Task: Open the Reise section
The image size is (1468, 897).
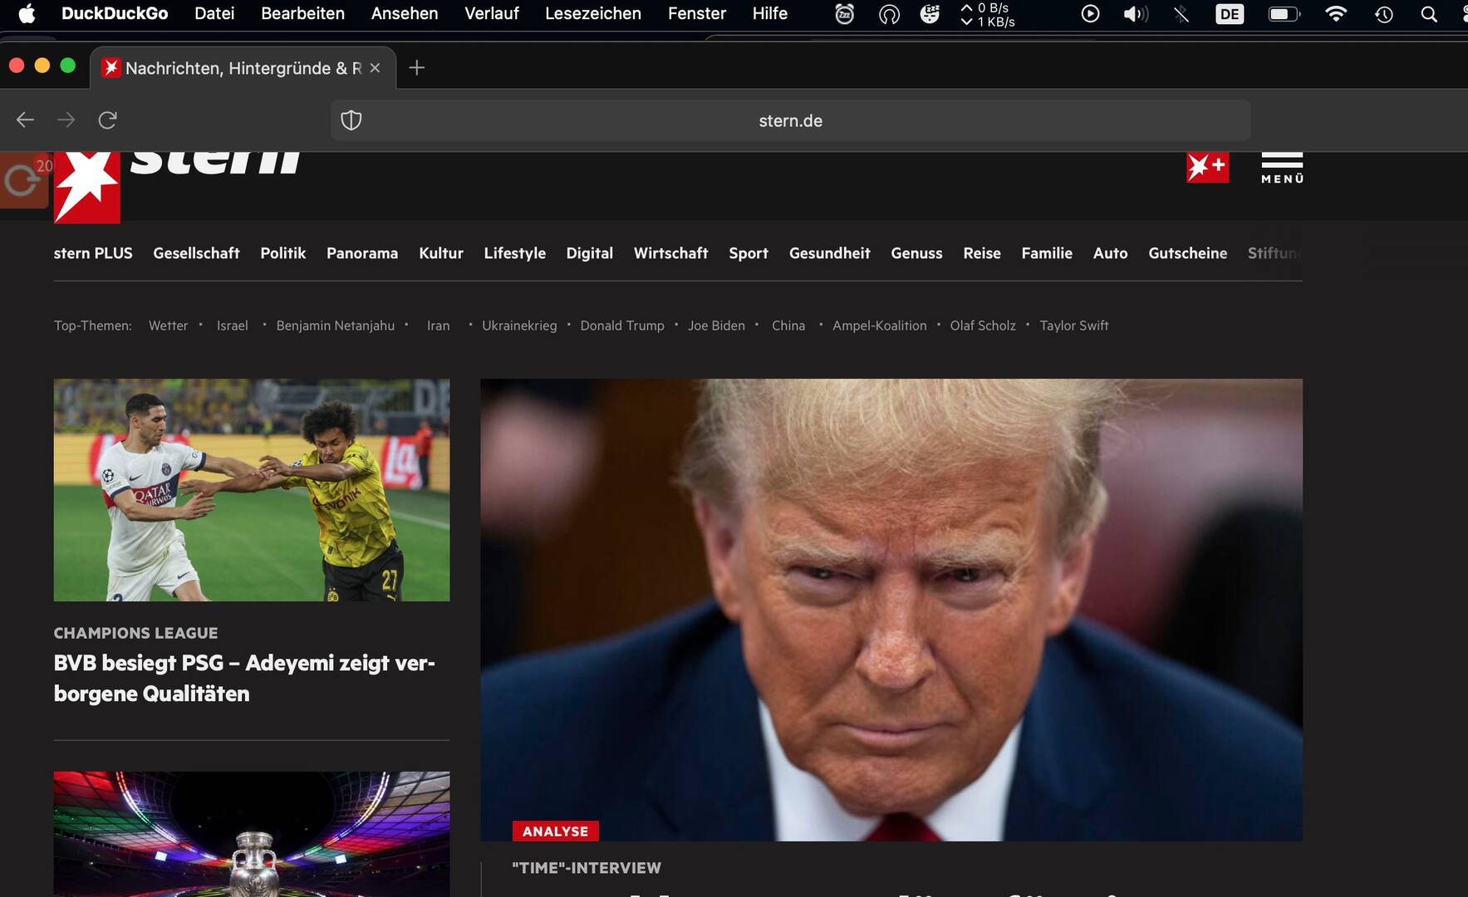Action: coord(982,253)
